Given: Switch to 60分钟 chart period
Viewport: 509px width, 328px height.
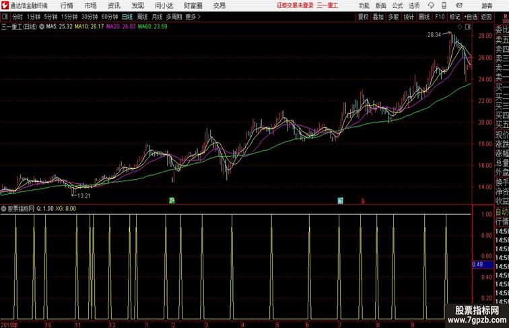Looking at the screenshot, I should (110, 17).
